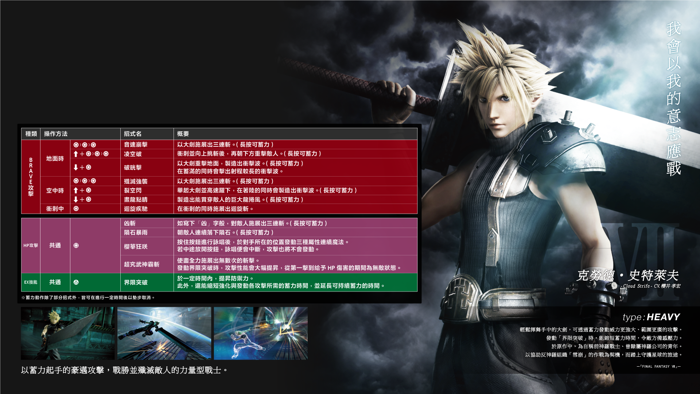Image resolution: width=700 pixels, height=394 pixels.
Task: Select the 地面時 cell
Action: click(x=55, y=158)
